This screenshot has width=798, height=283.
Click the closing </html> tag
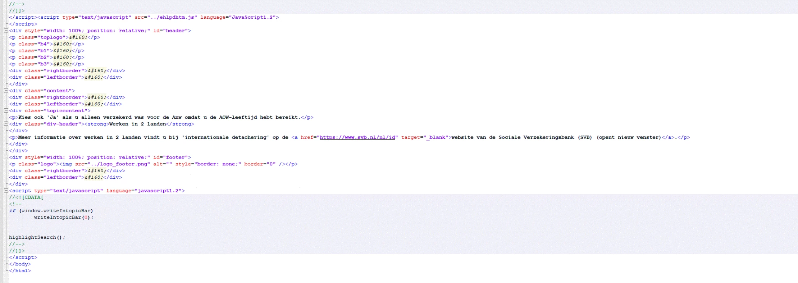click(20, 271)
